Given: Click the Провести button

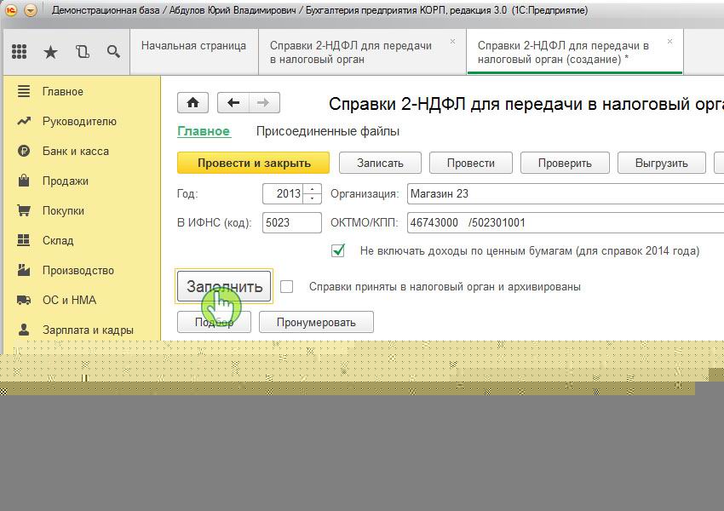Looking at the screenshot, I should pyautogui.click(x=470, y=163).
